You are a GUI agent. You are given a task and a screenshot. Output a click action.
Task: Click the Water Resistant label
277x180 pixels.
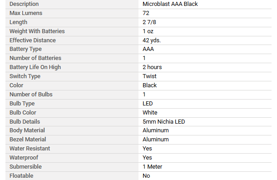pyautogui.click(x=30, y=149)
